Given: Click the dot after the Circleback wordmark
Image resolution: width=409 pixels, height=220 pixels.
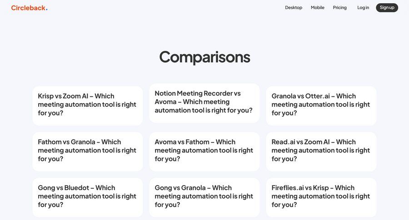Looking at the screenshot, I should pyautogui.click(x=47, y=9).
